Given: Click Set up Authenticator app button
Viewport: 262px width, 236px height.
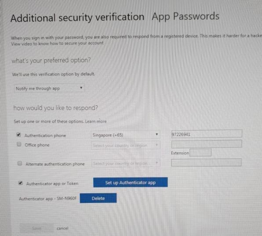Looking at the screenshot, I should point(130,182).
